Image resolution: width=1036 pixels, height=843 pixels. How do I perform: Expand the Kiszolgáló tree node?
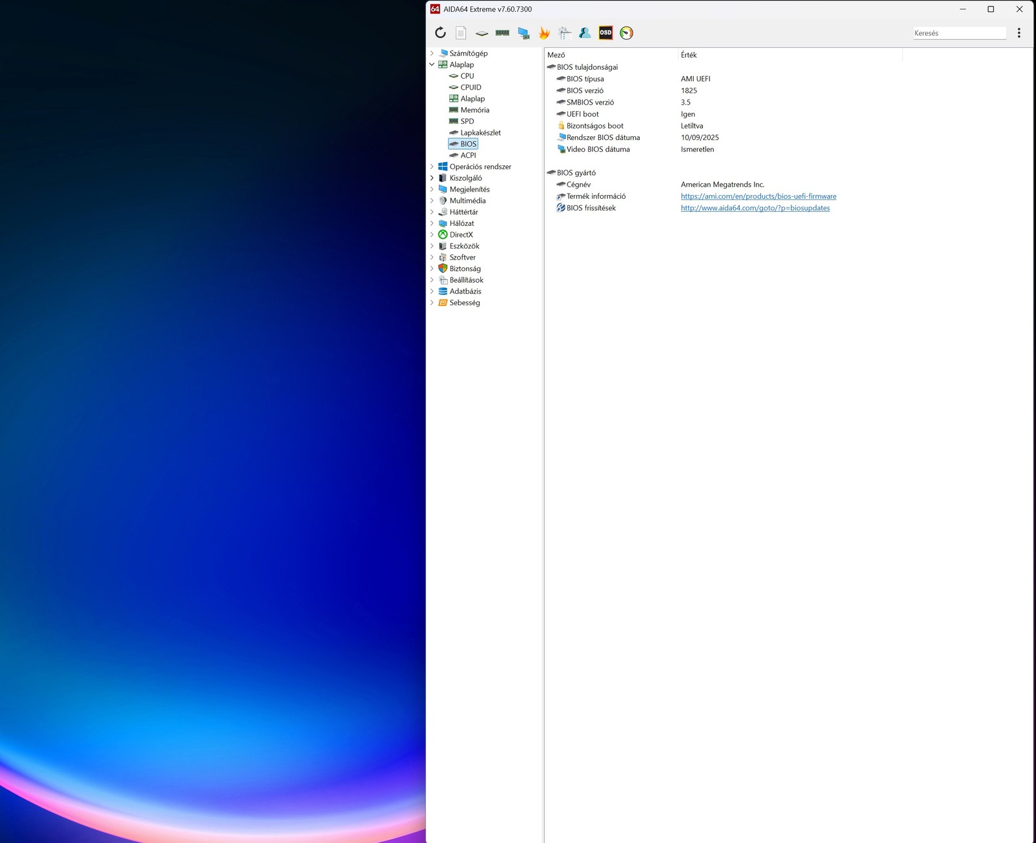(x=432, y=178)
